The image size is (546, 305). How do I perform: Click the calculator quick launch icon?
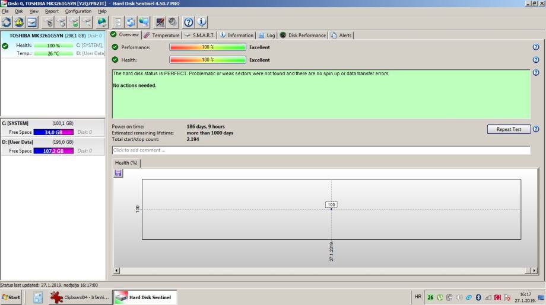pyautogui.click(x=38, y=297)
